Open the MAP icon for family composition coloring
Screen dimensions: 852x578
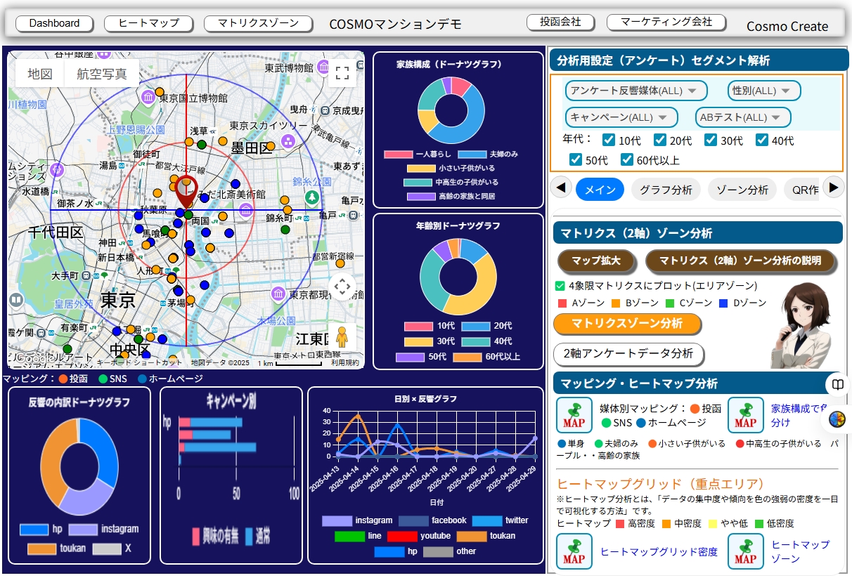[745, 415]
